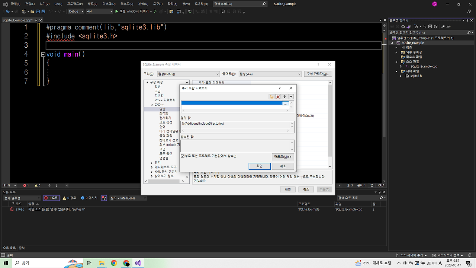Move the selected directory line up
The height and width of the screenshot is (268, 476).
(291, 97)
